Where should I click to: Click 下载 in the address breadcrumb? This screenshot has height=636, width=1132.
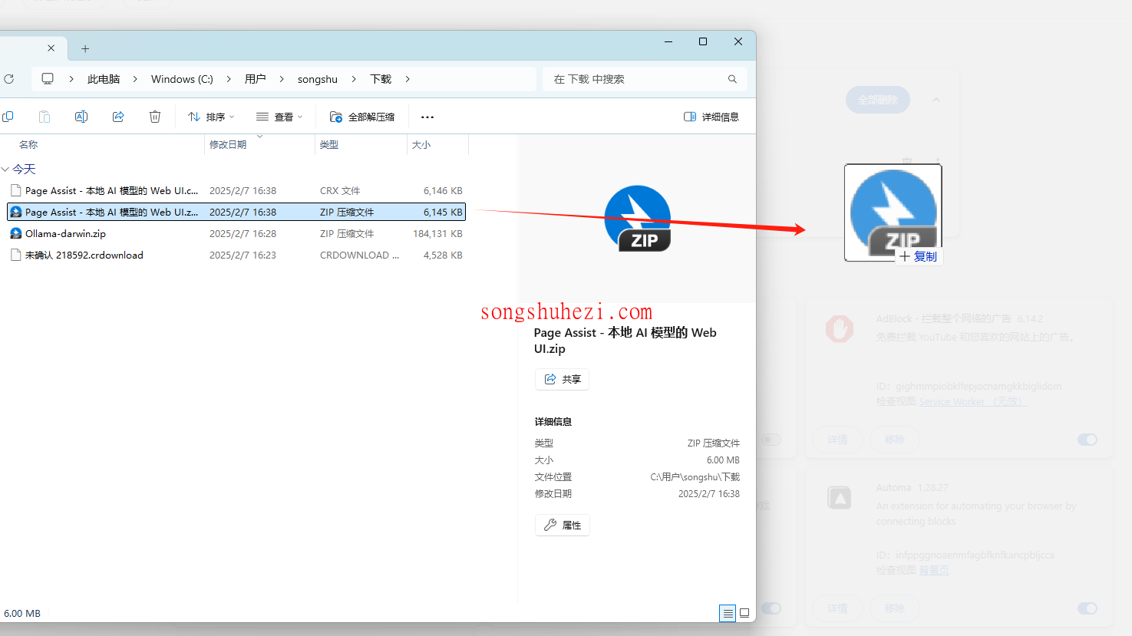click(381, 79)
